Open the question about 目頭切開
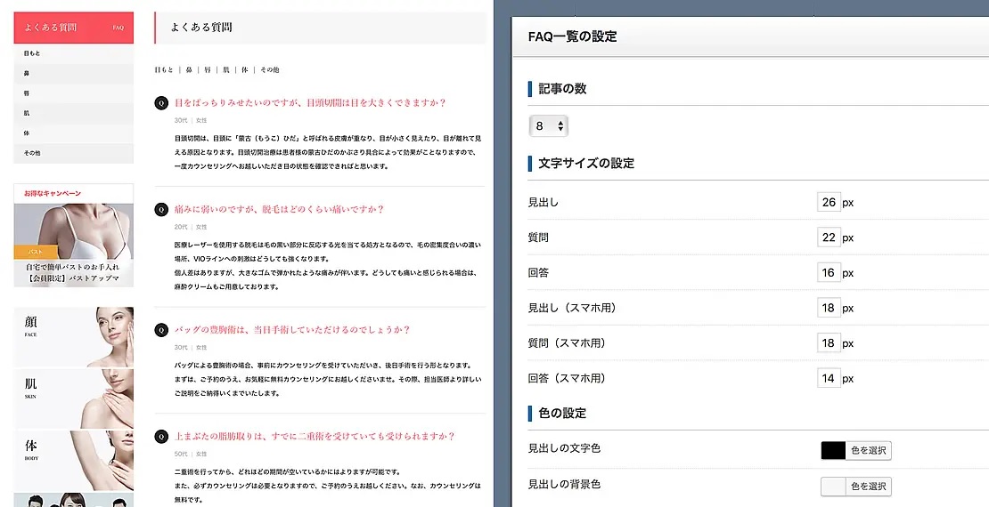This screenshot has height=507, width=989. [309, 103]
